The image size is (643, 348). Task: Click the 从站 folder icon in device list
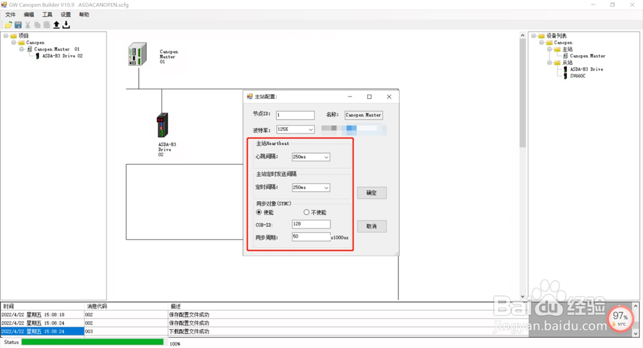click(x=557, y=63)
